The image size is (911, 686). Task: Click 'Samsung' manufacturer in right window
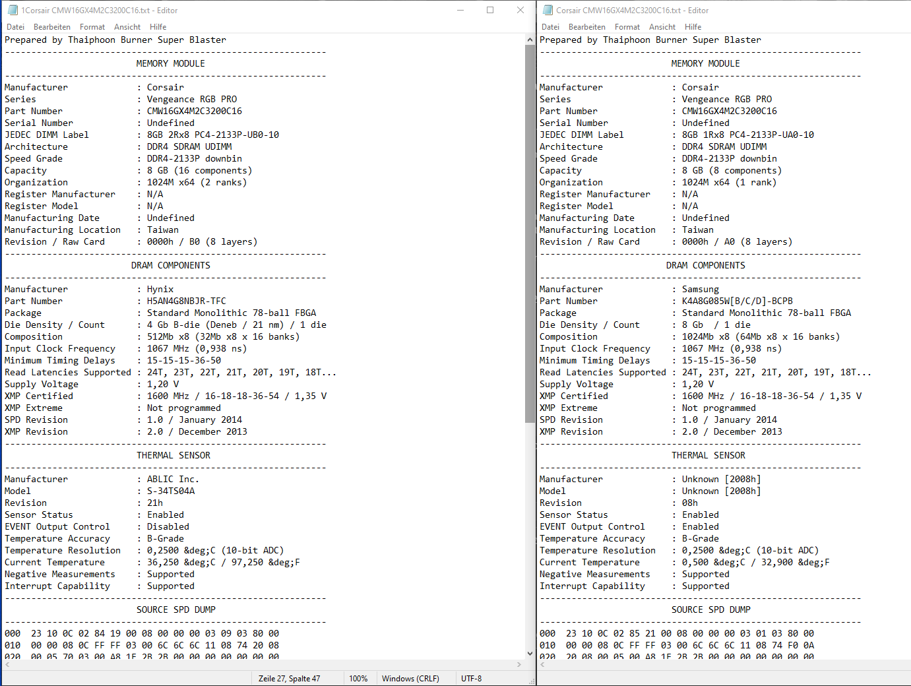pyautogui.click(x=701, y=289)
